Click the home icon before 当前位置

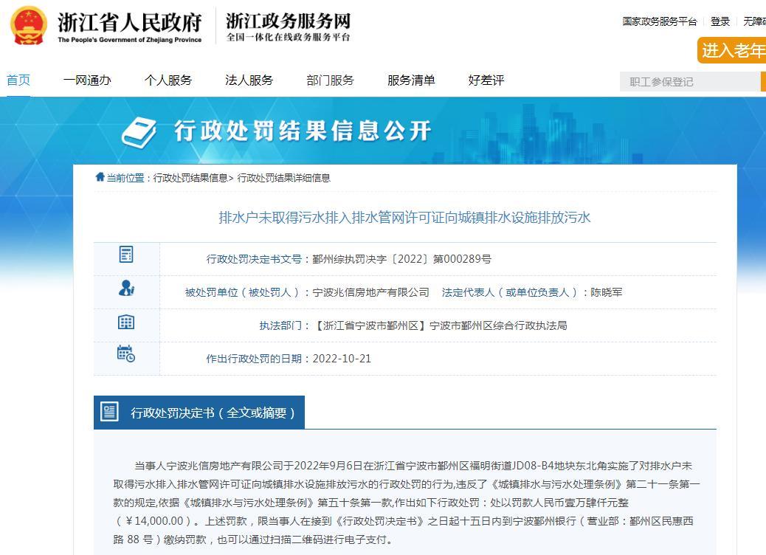coord(100,177)
